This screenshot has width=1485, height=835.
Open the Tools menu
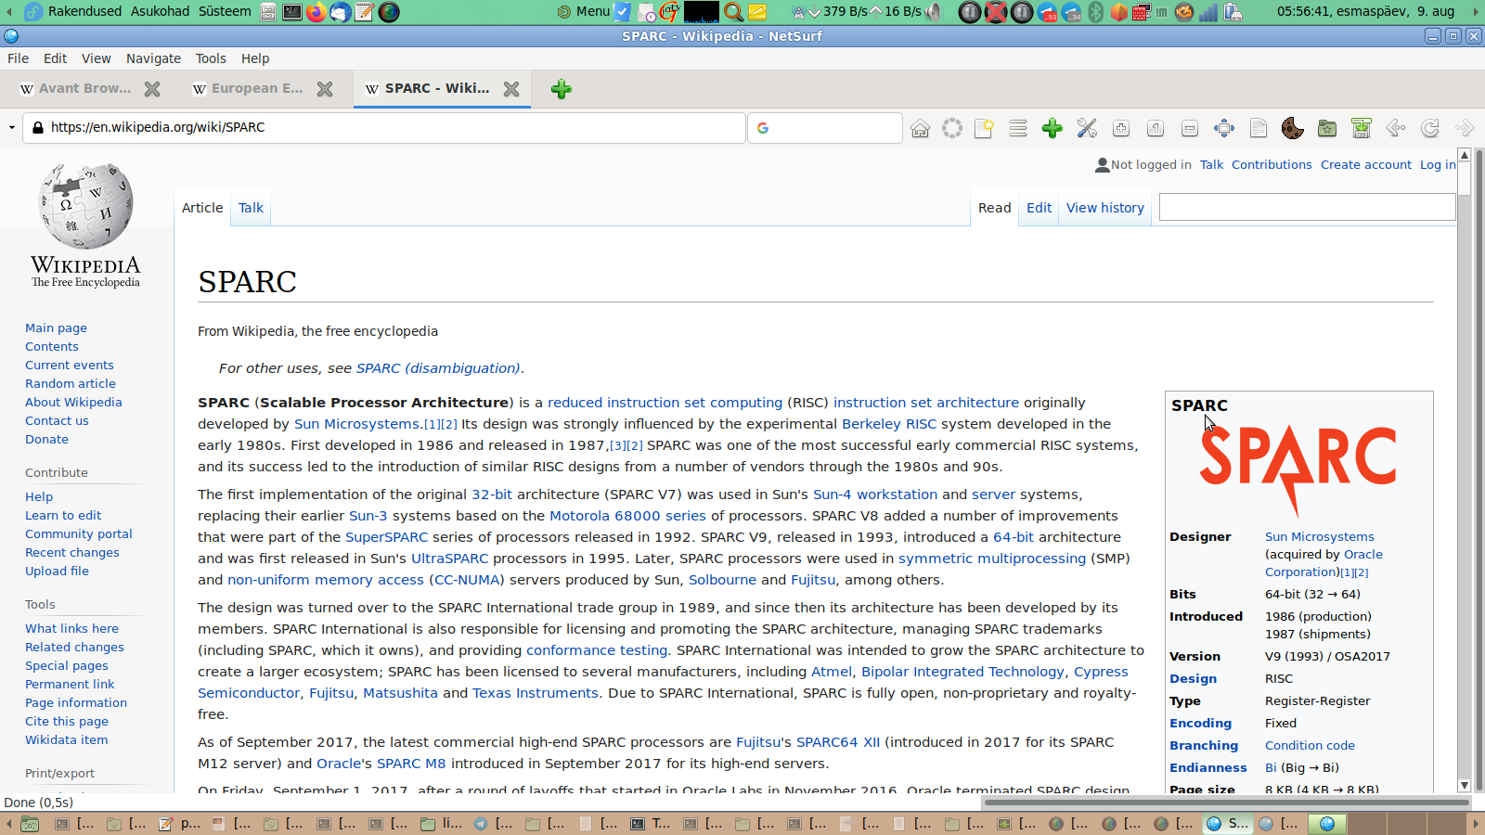(x=211, y=58)
